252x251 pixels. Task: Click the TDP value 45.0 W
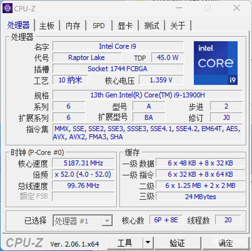[x=168, y=58]
